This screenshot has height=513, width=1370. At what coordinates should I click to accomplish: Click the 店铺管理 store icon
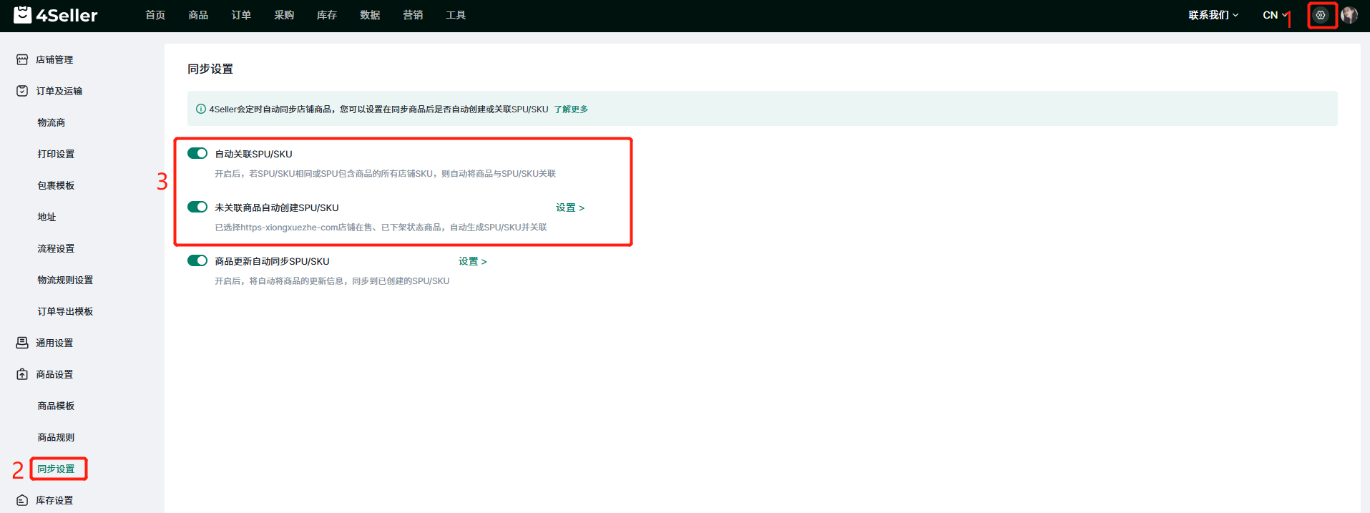[x=22, y=59]
